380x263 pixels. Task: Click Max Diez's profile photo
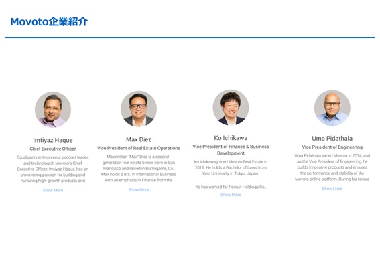[139, 109]
